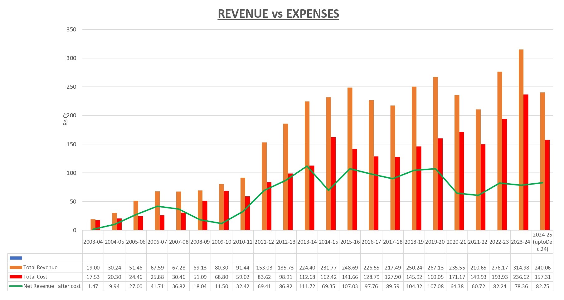
Task: Click the 1.47 net revenue cell for 2003-04
Action: 93,286
